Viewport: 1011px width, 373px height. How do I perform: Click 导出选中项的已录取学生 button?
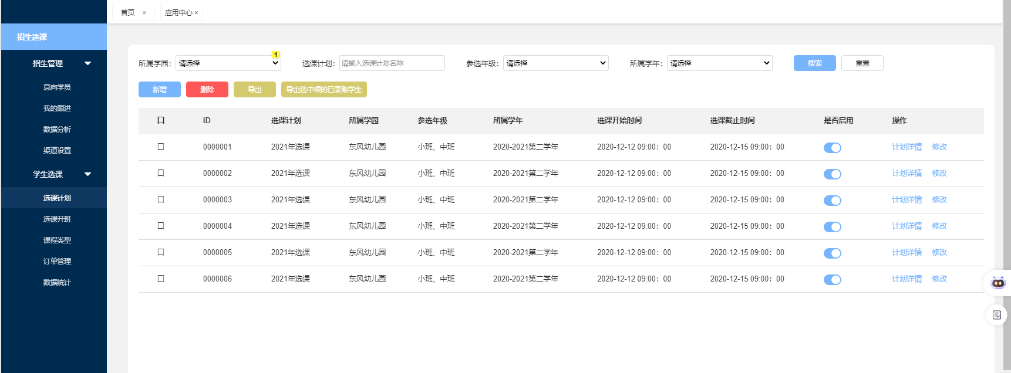324,89
